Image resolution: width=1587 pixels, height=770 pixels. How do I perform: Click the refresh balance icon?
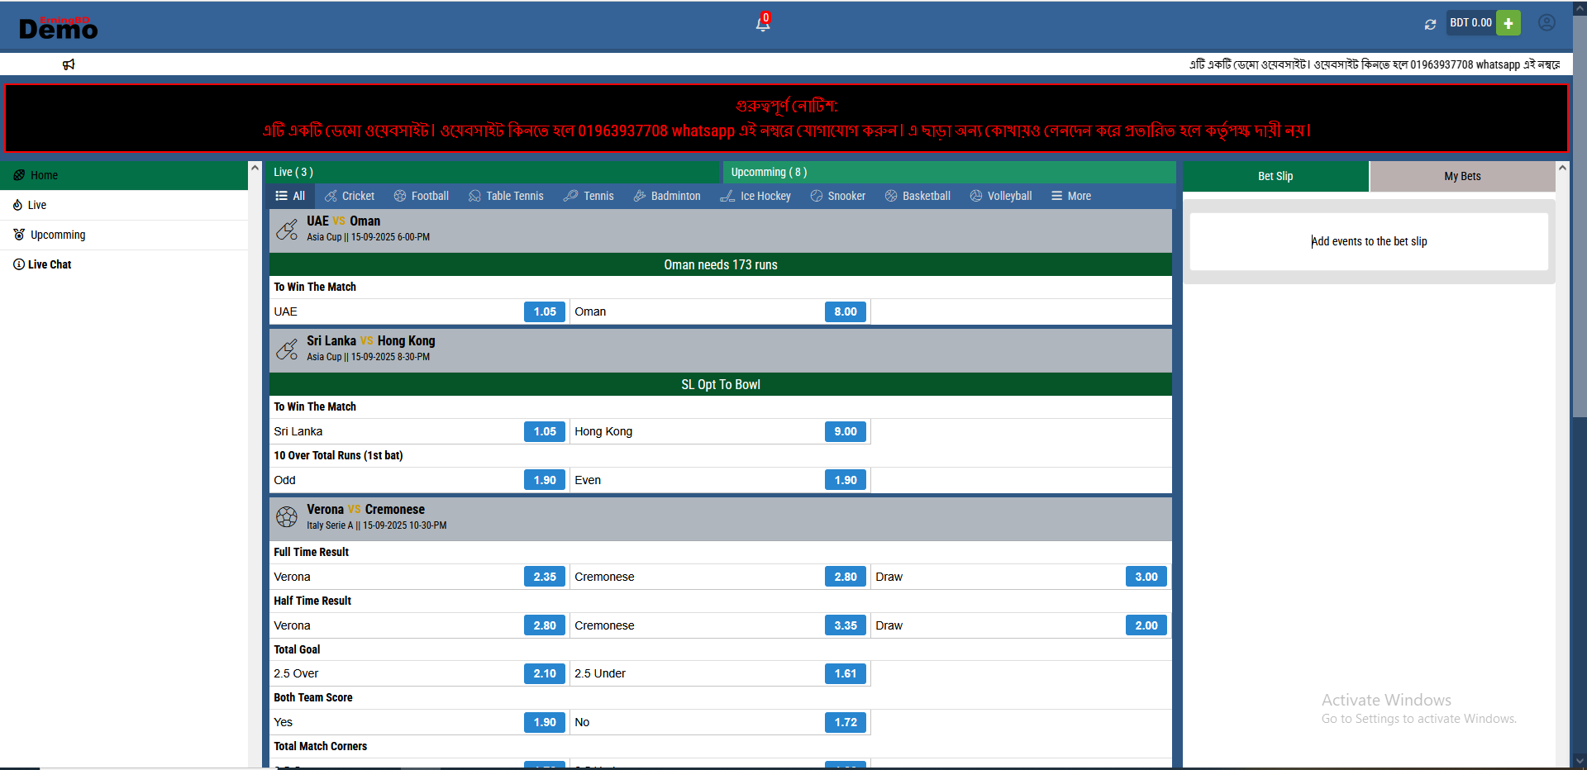(1430, 24)
